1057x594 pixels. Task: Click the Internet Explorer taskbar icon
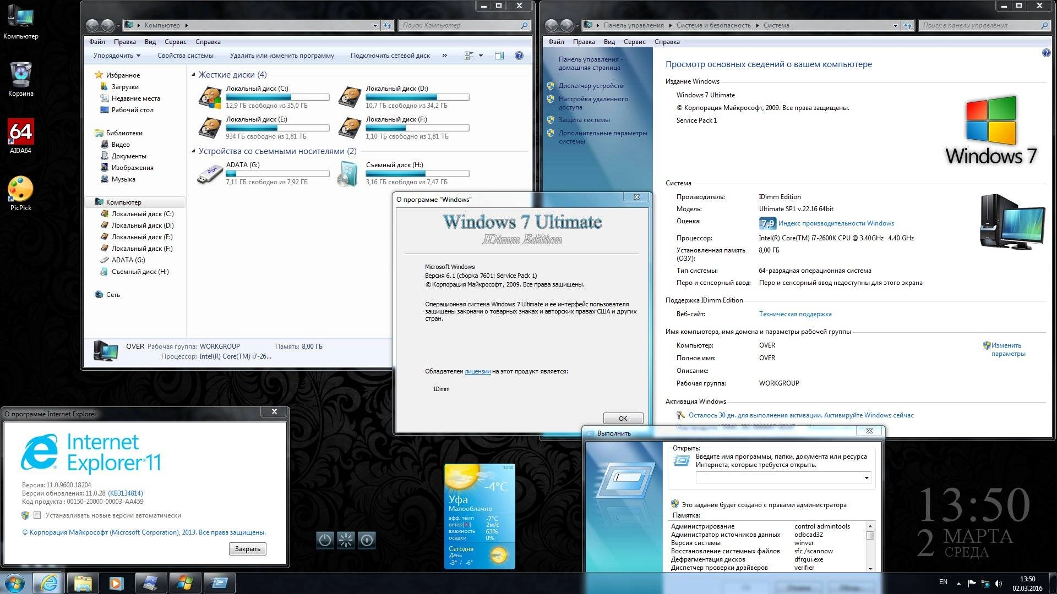49,583
